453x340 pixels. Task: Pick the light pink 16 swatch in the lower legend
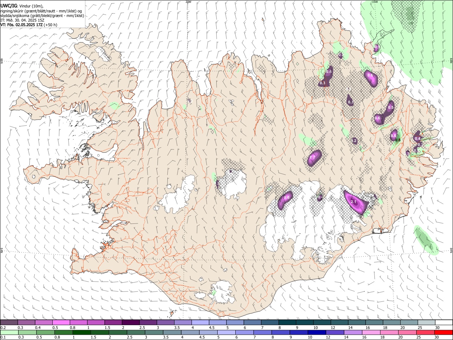[x=371, y=333]
